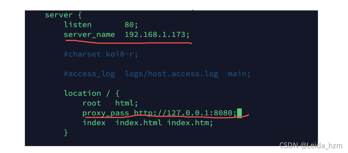This screenshot has height=153, width=348.
Task: Click the #access_log comment keyword
Action: [90, 74]
